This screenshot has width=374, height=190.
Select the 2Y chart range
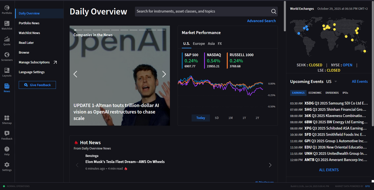(257, 118)
